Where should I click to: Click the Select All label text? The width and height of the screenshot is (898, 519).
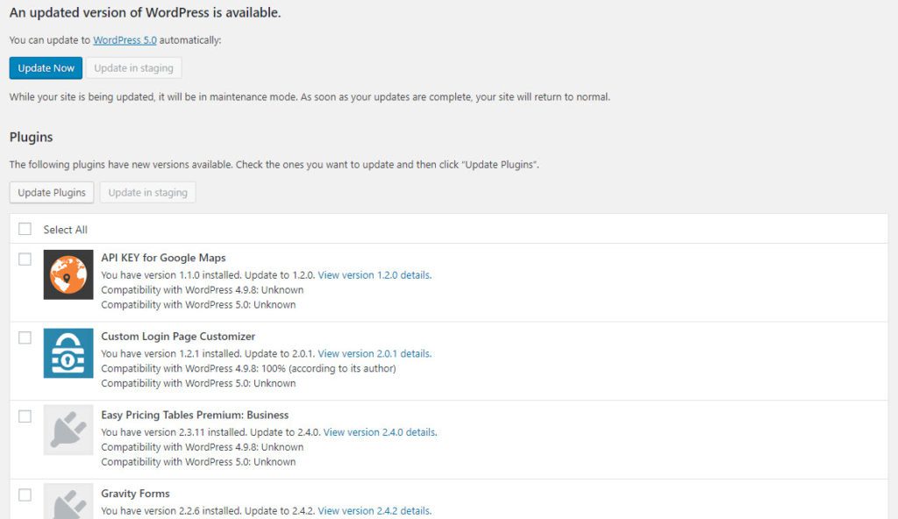pos(66,230)
